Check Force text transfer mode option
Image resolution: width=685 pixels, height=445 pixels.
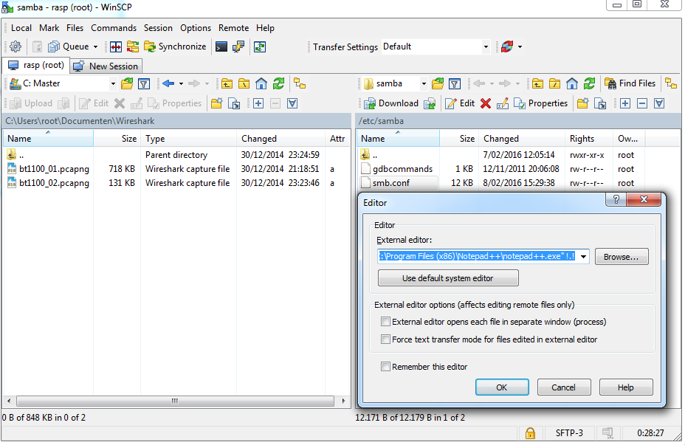(x=385, y=339)
